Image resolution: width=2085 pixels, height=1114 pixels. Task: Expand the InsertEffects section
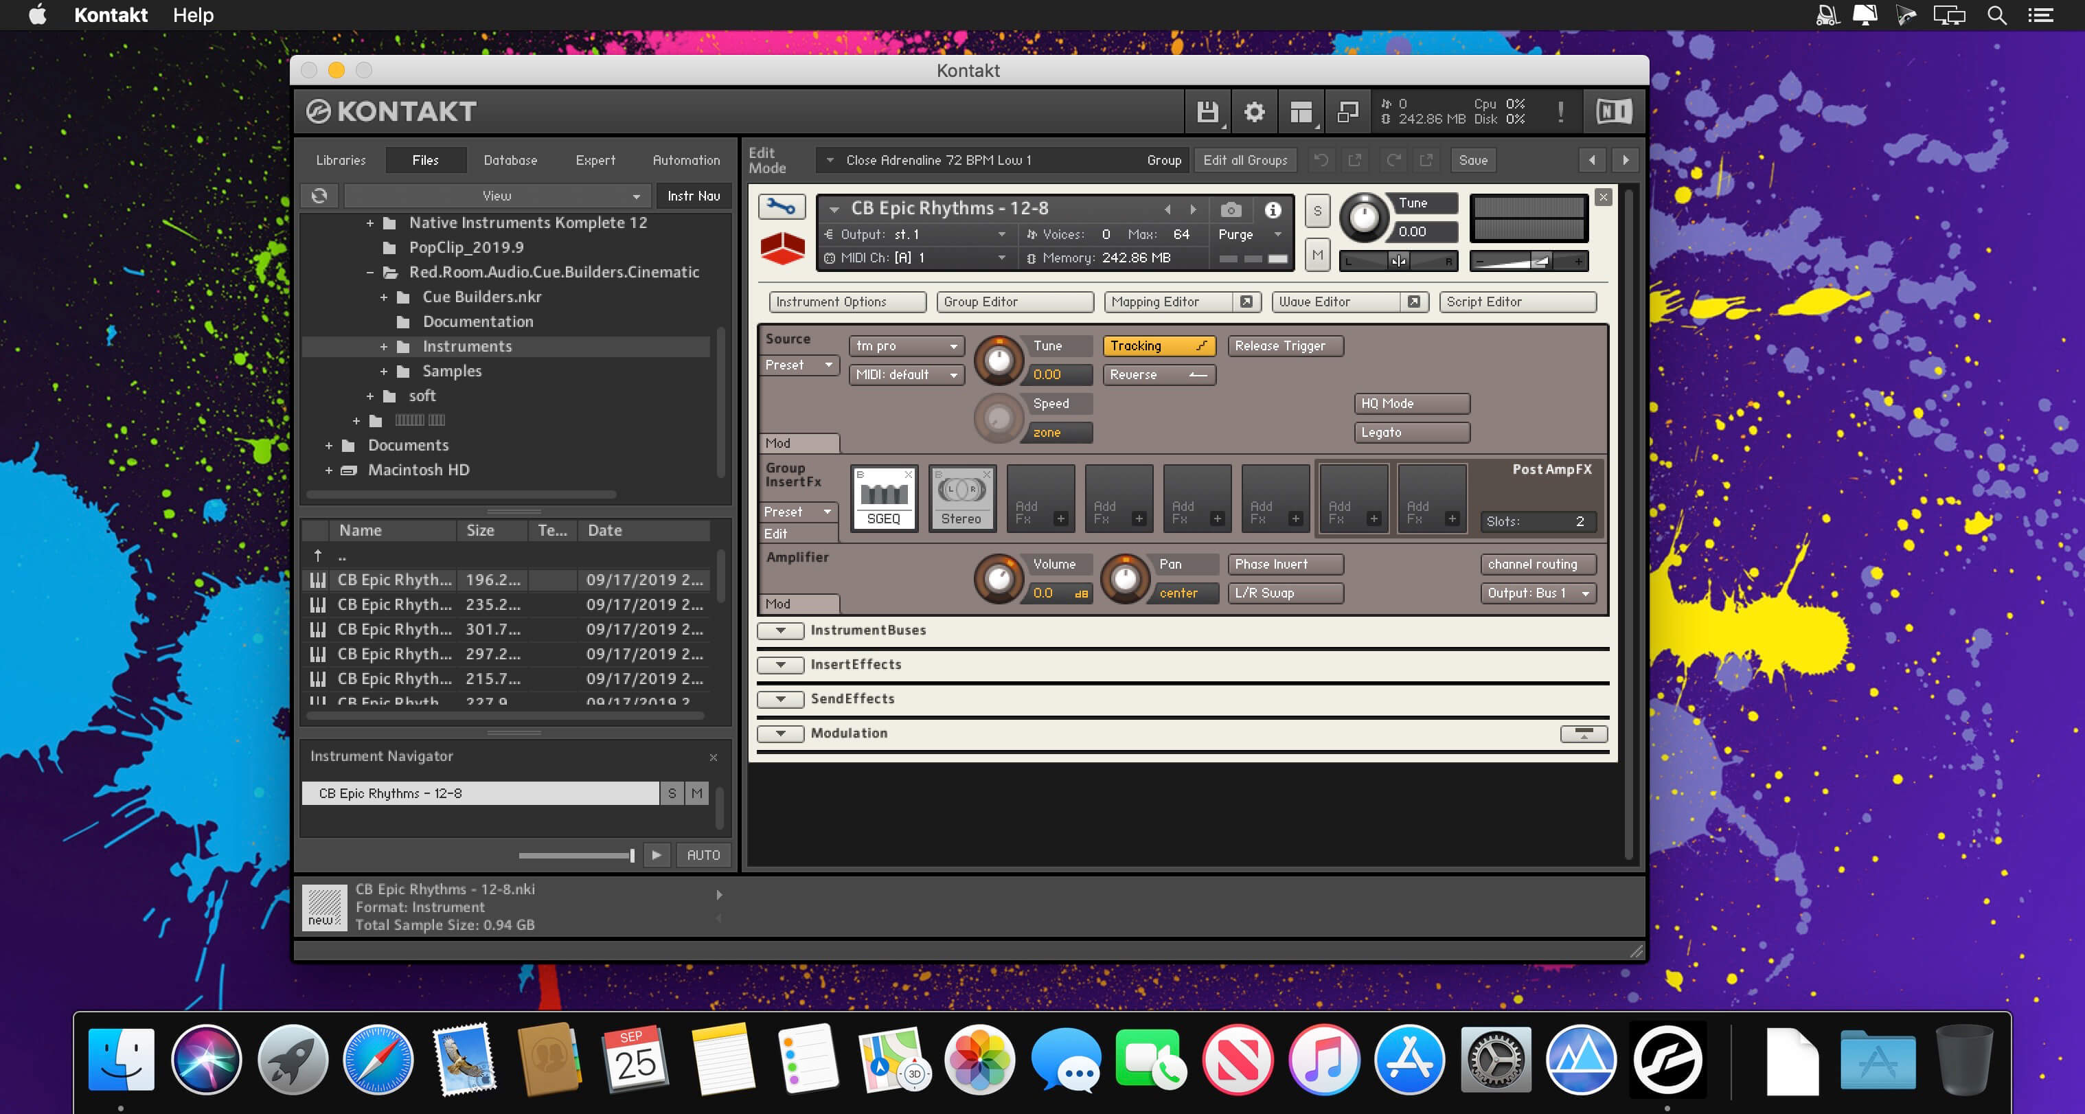point(780,665)
